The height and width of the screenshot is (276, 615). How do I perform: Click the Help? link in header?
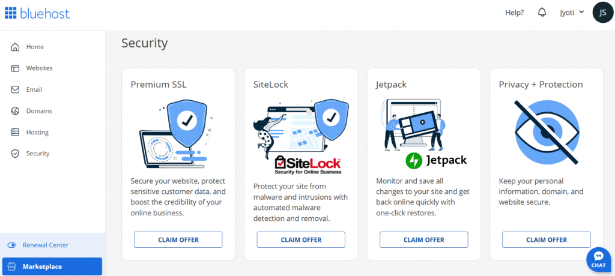514,13
